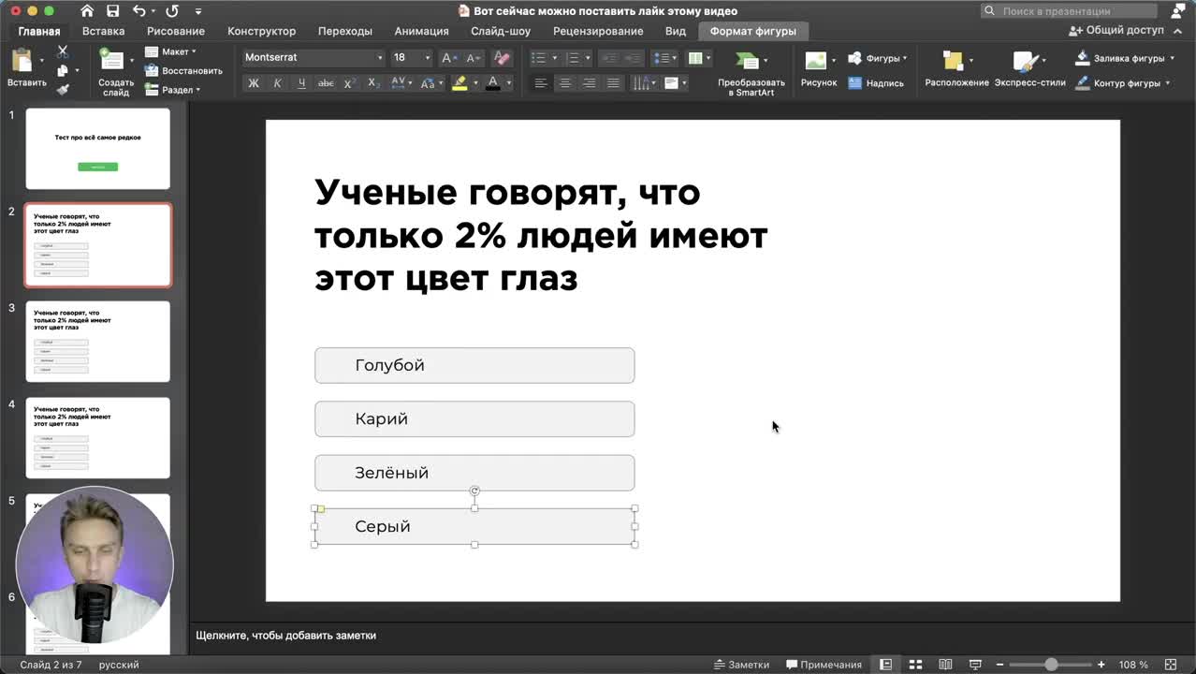Open the bulleted list dropdown
This screenshot has width=1196, height=674.
point(555,58)
